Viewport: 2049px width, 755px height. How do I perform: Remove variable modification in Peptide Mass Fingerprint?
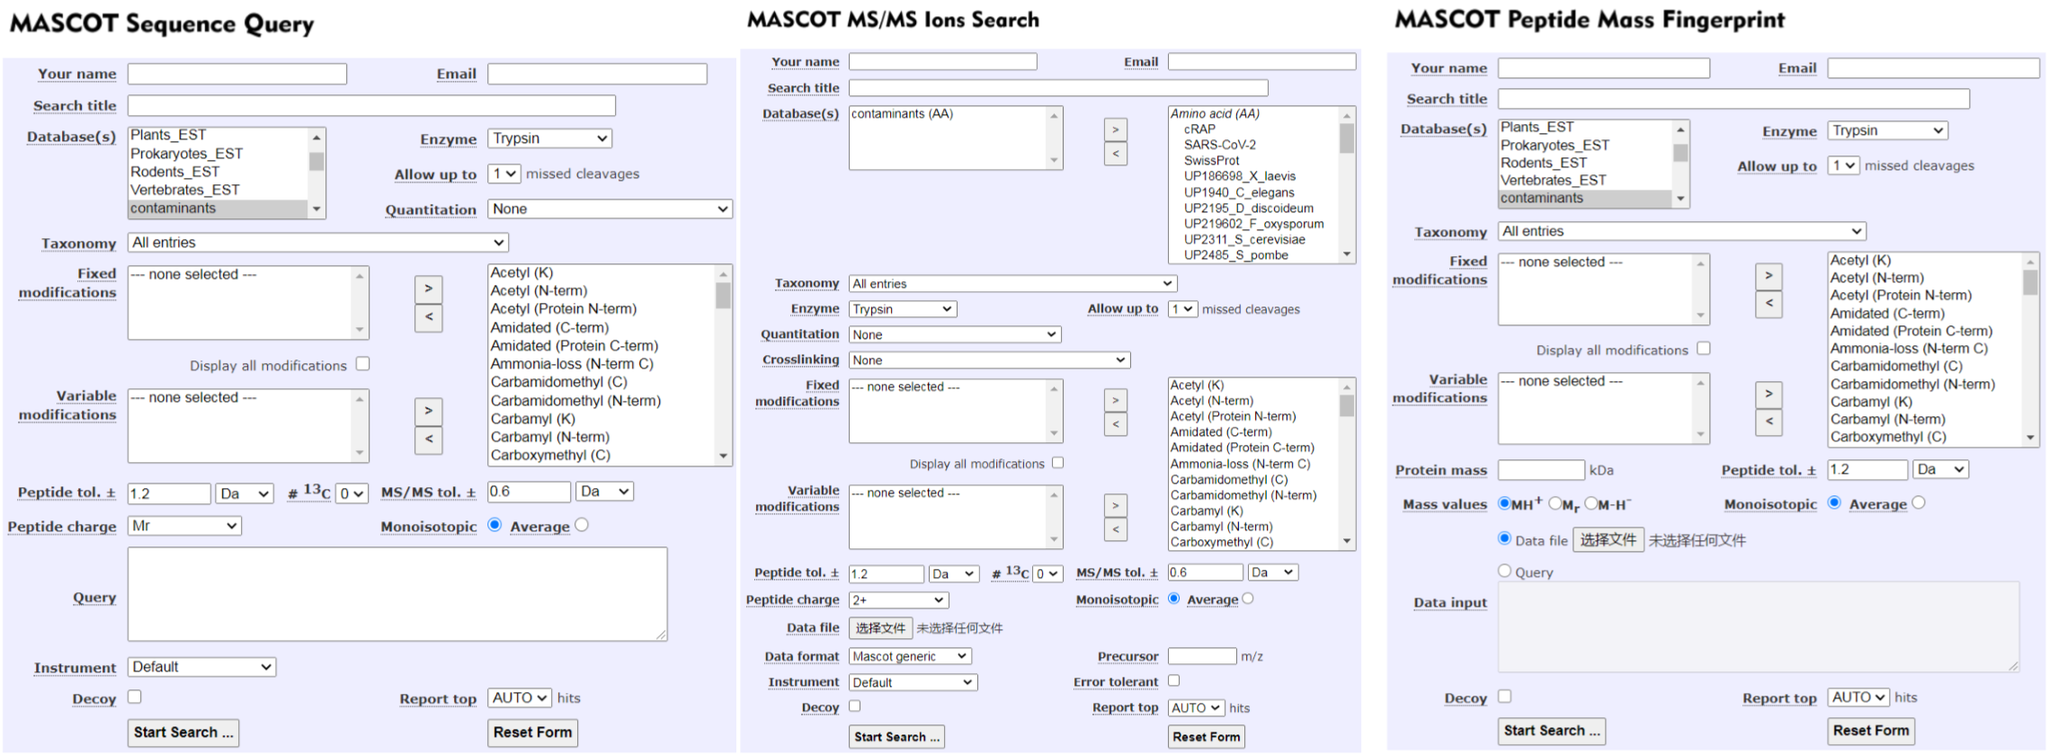click(x=1768, y=422)
